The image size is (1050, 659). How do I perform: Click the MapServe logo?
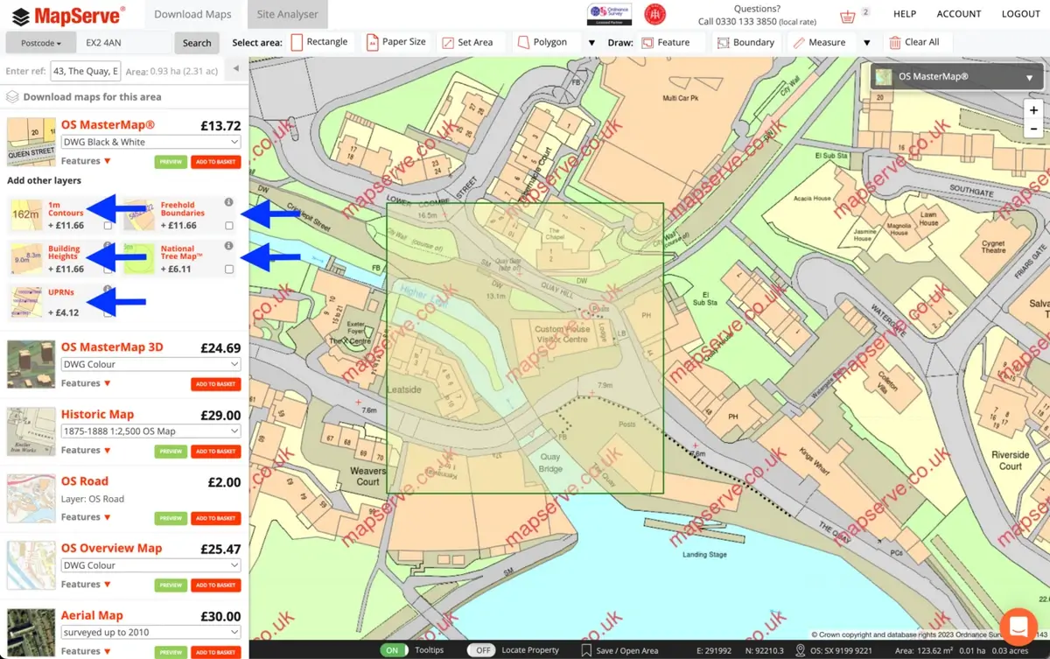(x=66, y=15)
